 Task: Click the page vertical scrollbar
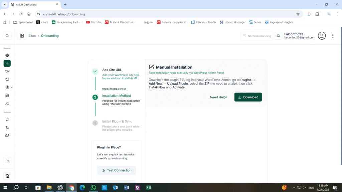341,96
